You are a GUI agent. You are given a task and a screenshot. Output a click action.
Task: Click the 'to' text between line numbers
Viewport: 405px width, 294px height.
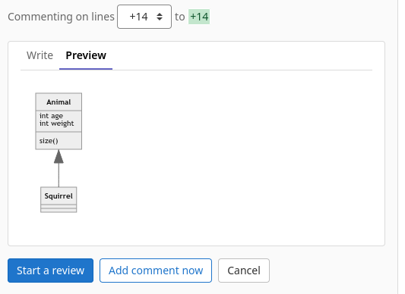(180, 17)
